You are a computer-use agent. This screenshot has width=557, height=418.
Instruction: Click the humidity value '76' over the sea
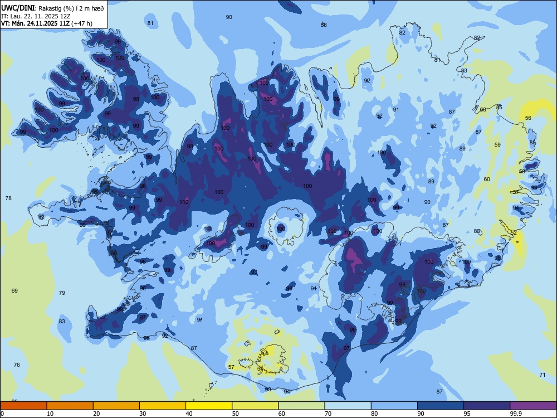click(x=17, y=364)
